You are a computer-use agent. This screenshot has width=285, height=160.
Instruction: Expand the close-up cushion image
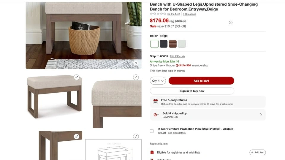tap(136, 77)
